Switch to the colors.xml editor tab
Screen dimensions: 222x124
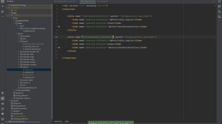(103, 1)
